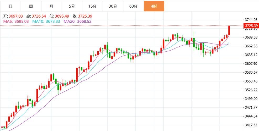Click the 低 (low) price value 3695.49
Screen dimensions: 259x131
[62, 16]
